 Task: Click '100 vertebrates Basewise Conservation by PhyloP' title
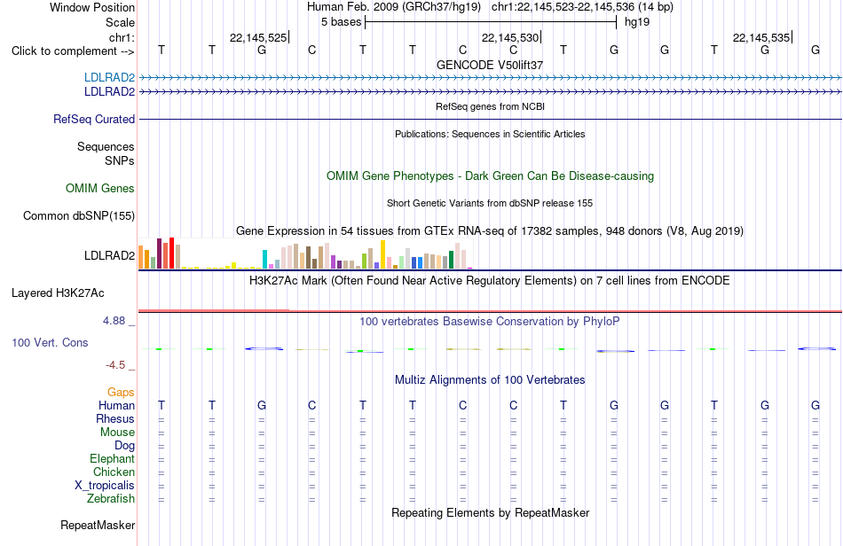coord(490,321)
